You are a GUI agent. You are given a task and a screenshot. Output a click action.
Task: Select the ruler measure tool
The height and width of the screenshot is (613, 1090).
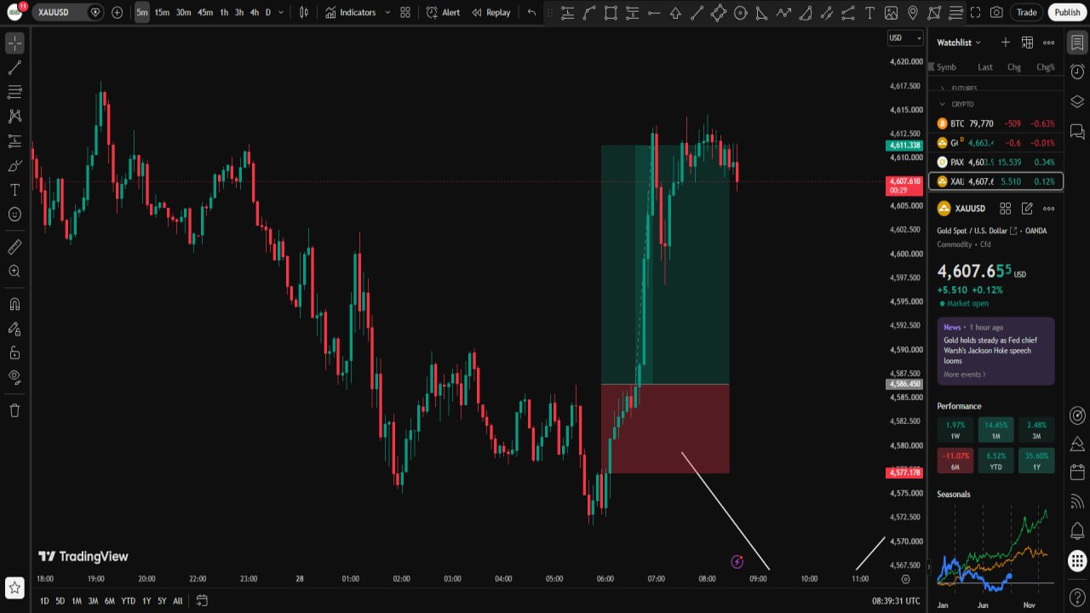[x=14, y=247]
